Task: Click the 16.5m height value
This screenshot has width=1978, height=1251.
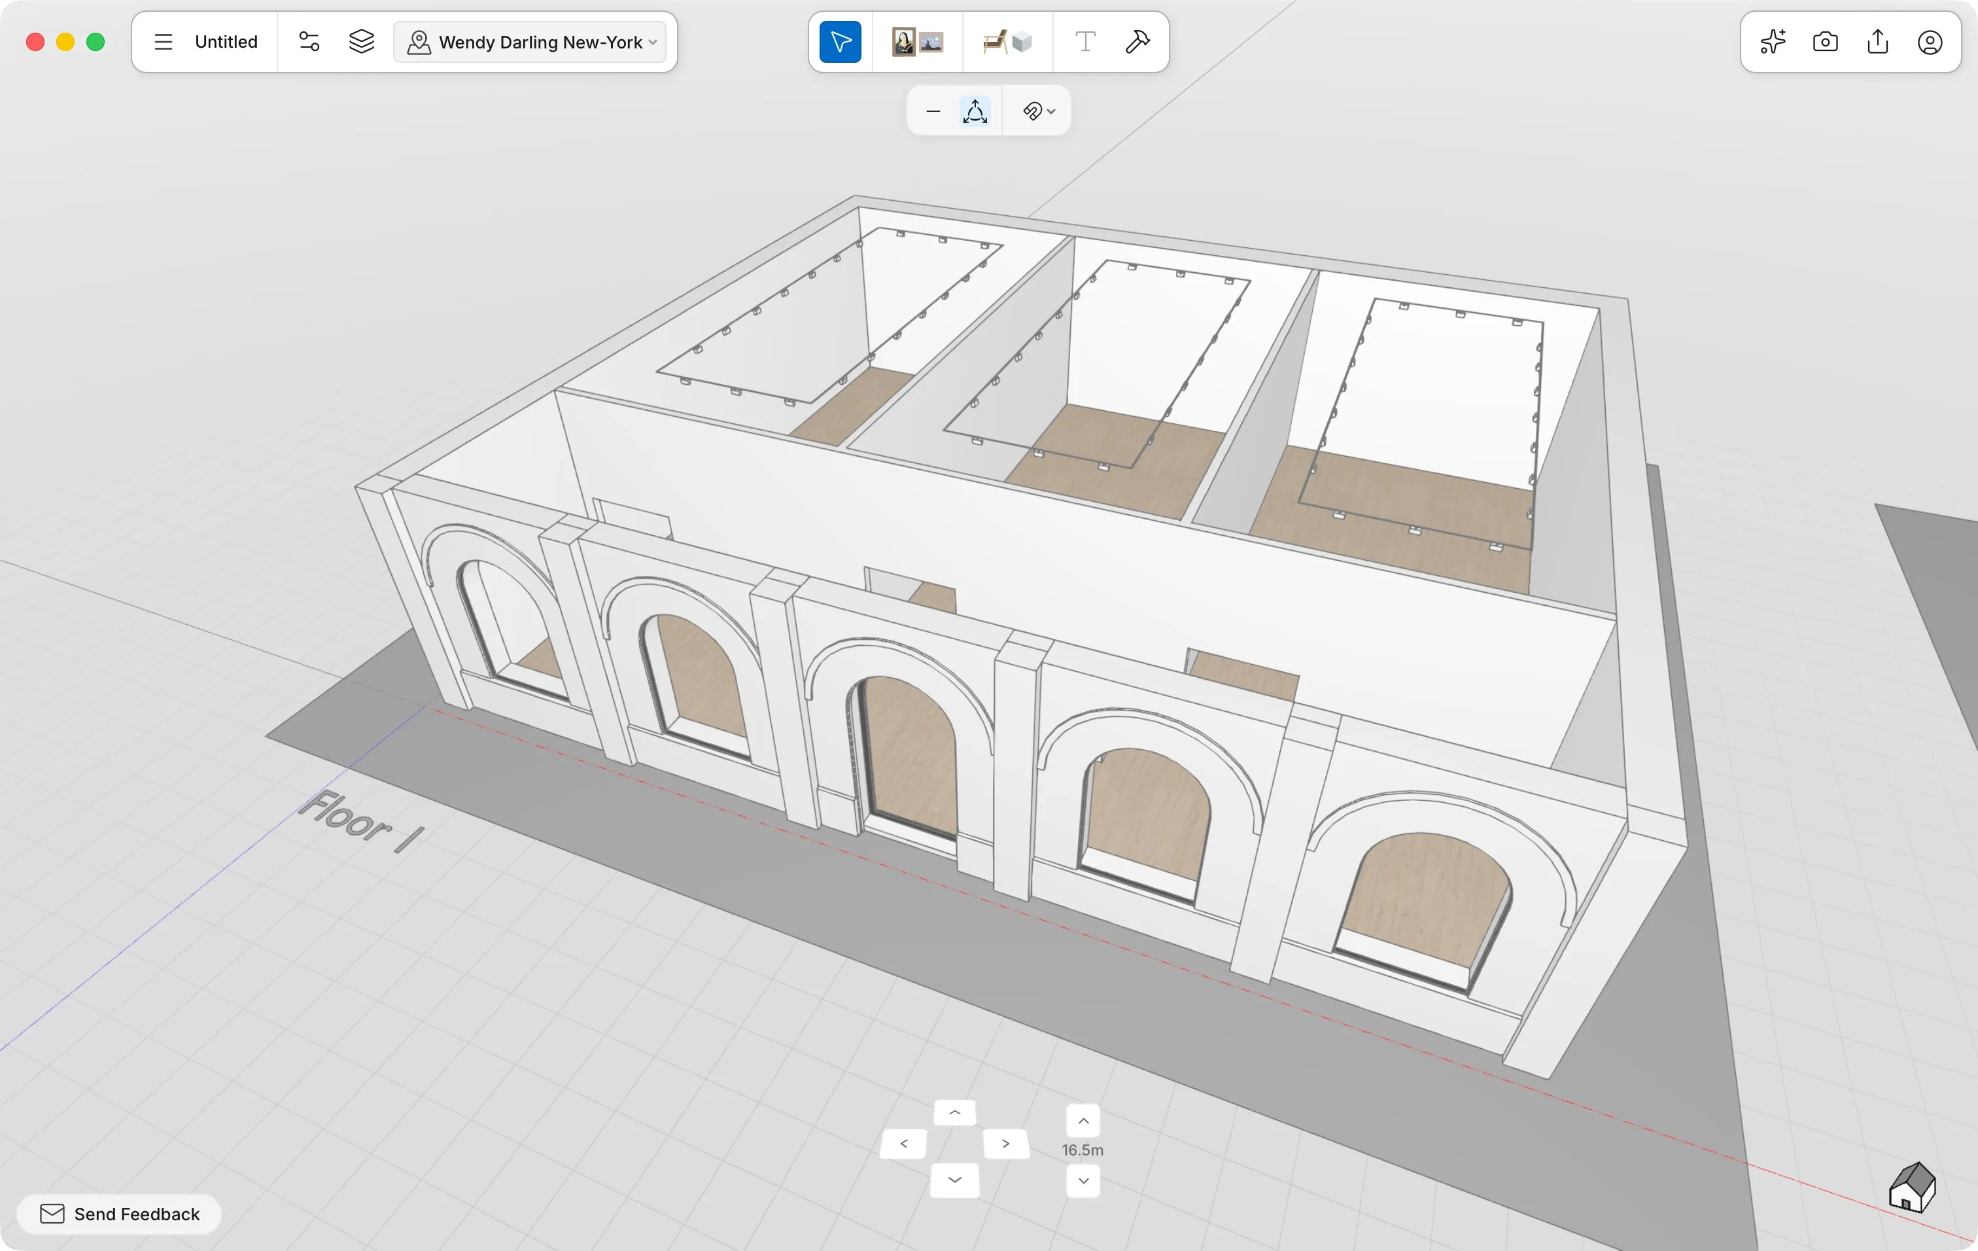Action: (1083, 1150)
